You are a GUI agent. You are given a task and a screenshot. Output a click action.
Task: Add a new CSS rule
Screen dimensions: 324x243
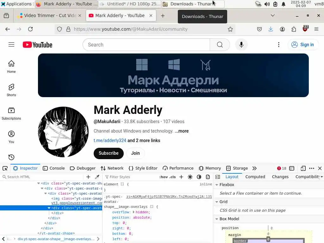point(181,177)
